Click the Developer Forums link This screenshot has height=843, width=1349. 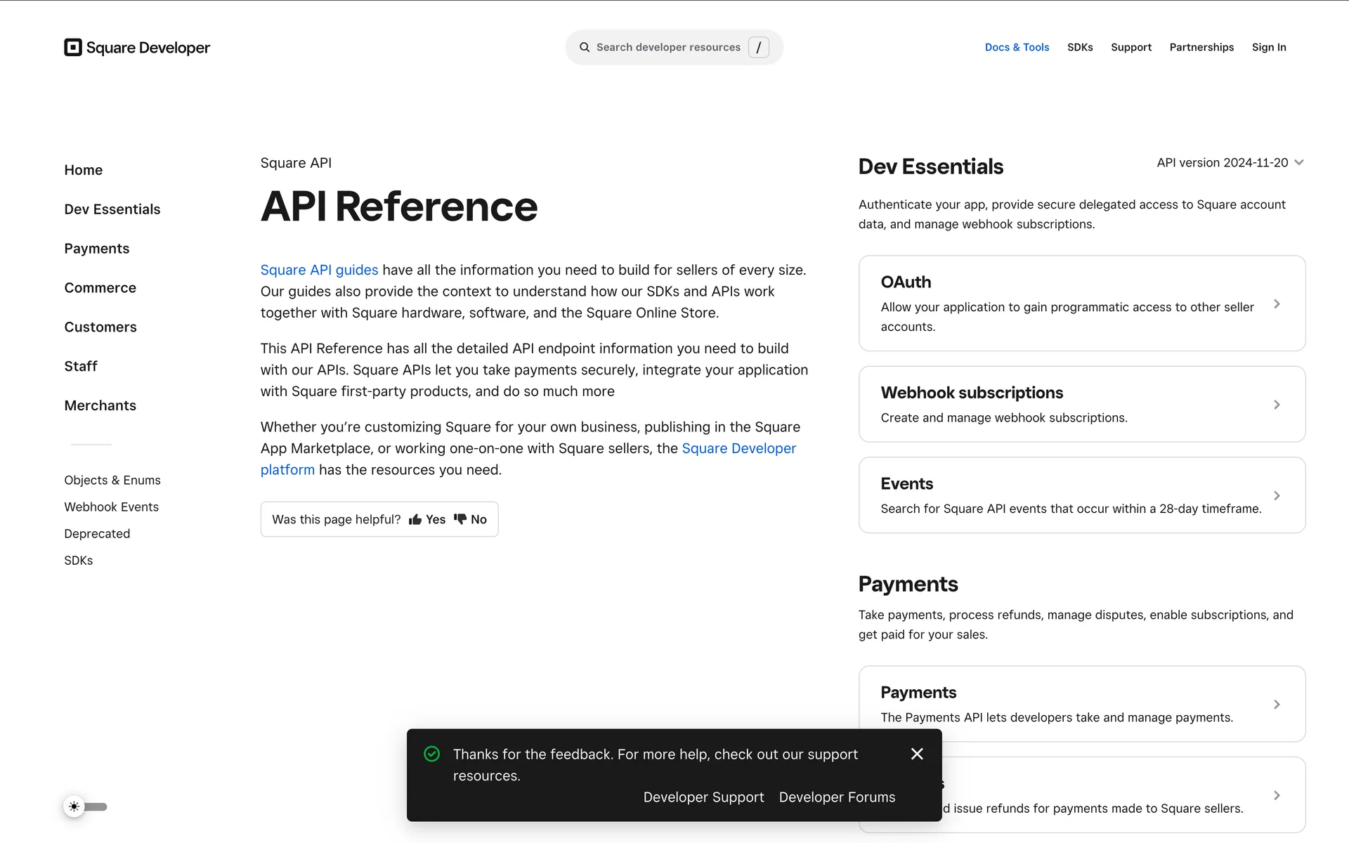coord(837,797)
